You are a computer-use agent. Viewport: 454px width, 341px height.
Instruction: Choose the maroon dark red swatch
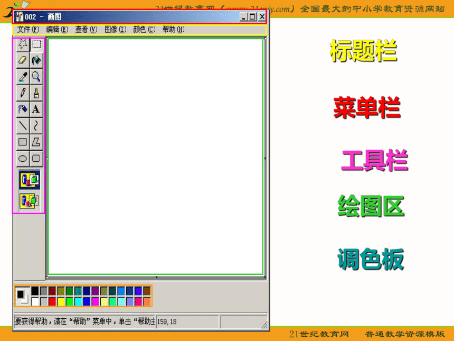click(x=52, y=291)
